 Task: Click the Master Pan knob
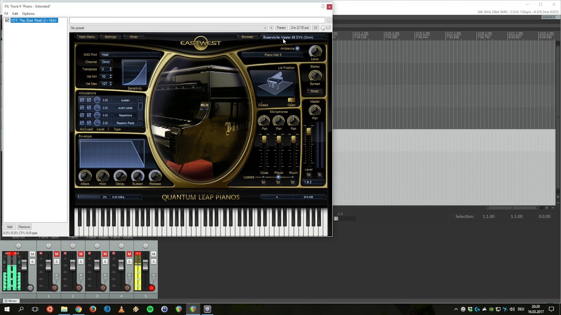coord(315,110)
